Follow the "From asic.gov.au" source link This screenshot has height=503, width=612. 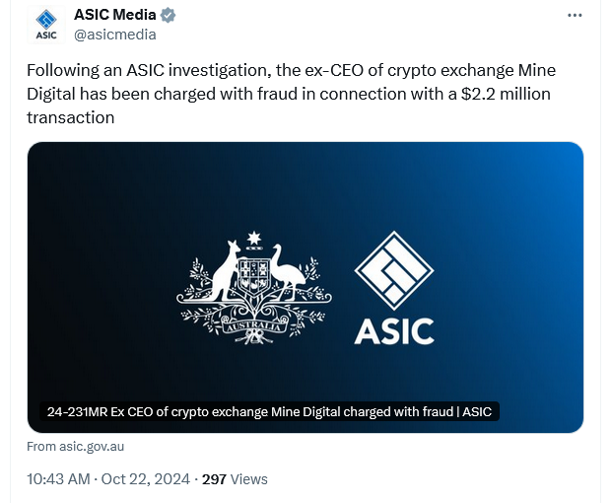76,446
